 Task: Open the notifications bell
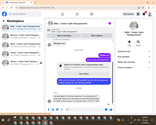144,14
